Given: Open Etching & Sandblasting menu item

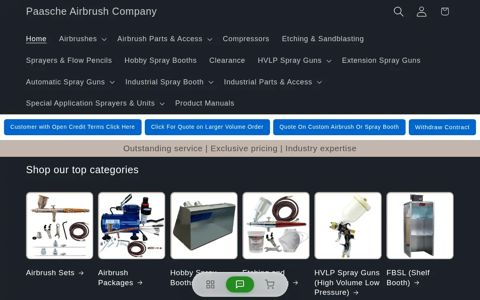Looking at the screenshot, I should (x=323, y=39).
